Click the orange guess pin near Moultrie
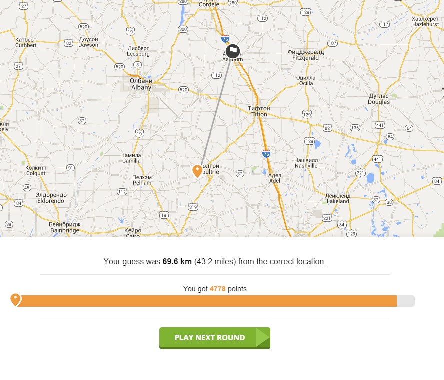The height and width of the screenshot is (380, 444). (x=197, y=171)
